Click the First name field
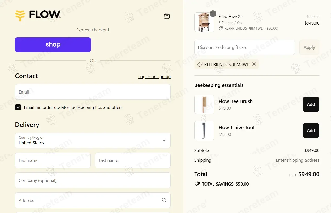Viewport: 331px width, 213px height. coord(53,160)
